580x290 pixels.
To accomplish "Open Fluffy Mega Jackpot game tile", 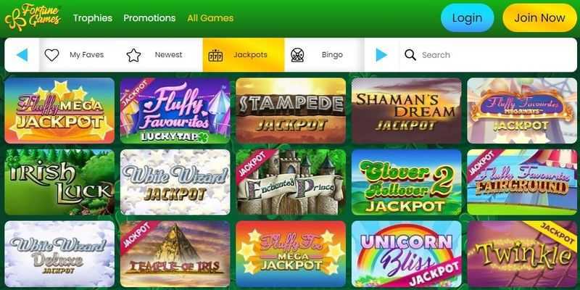I will click(x=59, y=110).
